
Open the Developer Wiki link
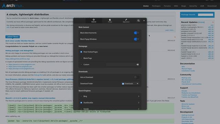point(187,121)
